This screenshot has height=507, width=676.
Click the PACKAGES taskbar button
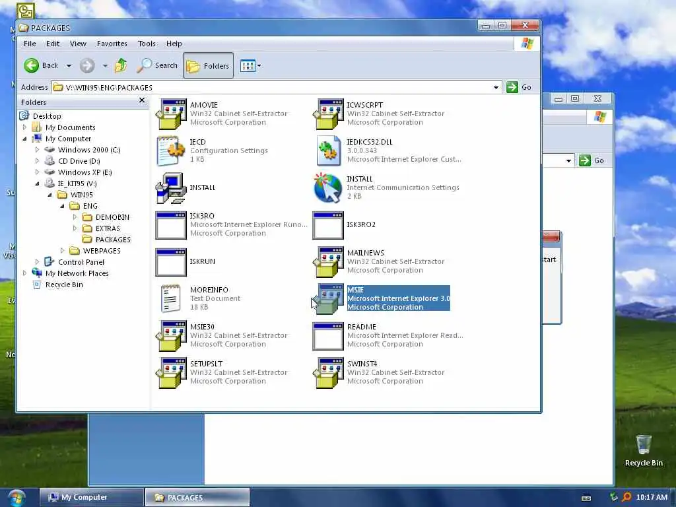click(197, 498)
